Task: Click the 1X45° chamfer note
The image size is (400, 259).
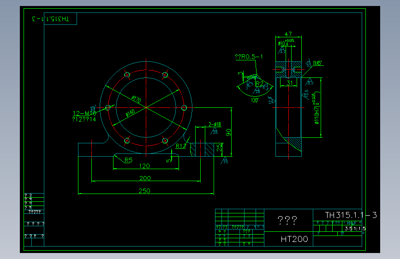Action: (x=317, y=63)
